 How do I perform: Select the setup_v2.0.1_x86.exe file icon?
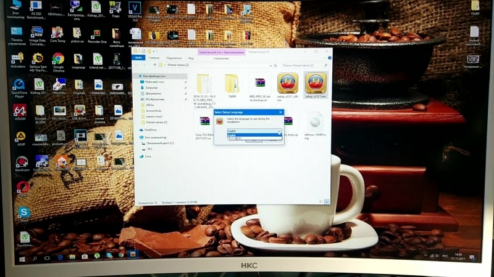[288, 83]
